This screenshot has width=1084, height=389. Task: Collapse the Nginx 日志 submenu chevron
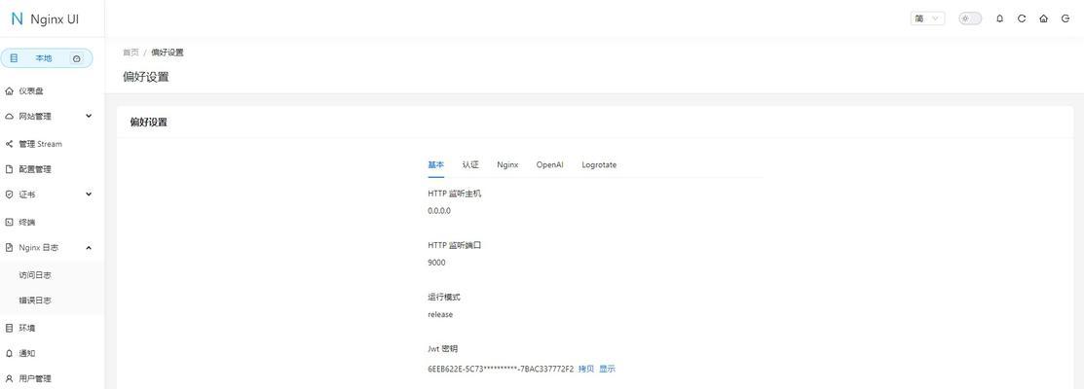[89, 247]
